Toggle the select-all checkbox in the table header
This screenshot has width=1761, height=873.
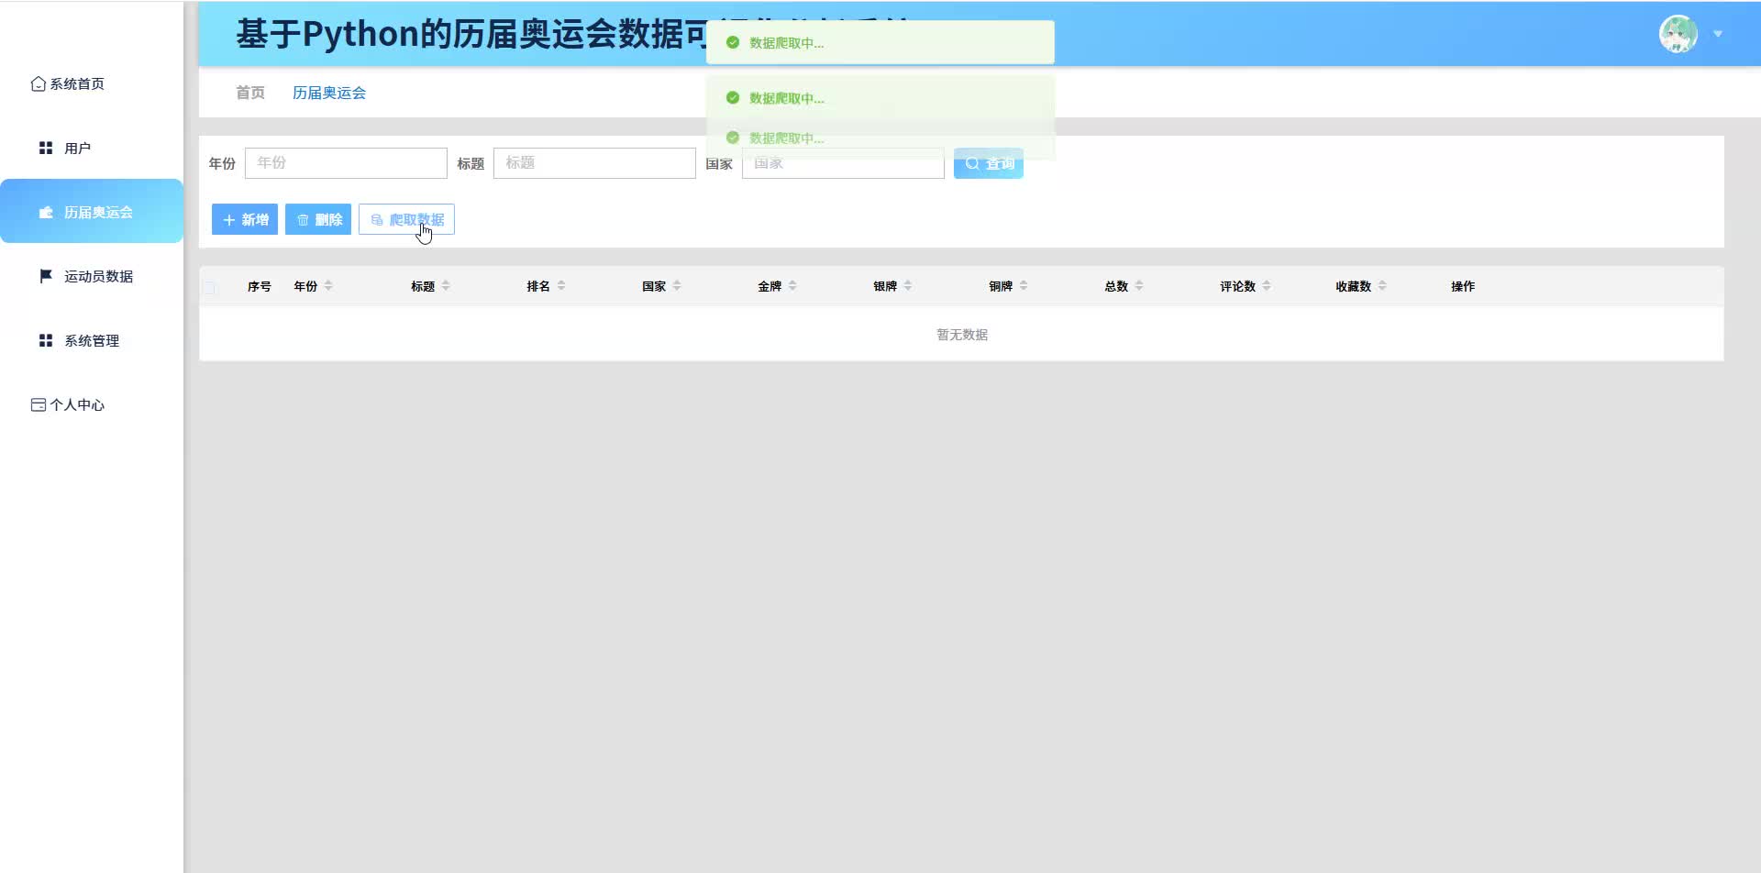pyautogui.click(x=210, y=287)
